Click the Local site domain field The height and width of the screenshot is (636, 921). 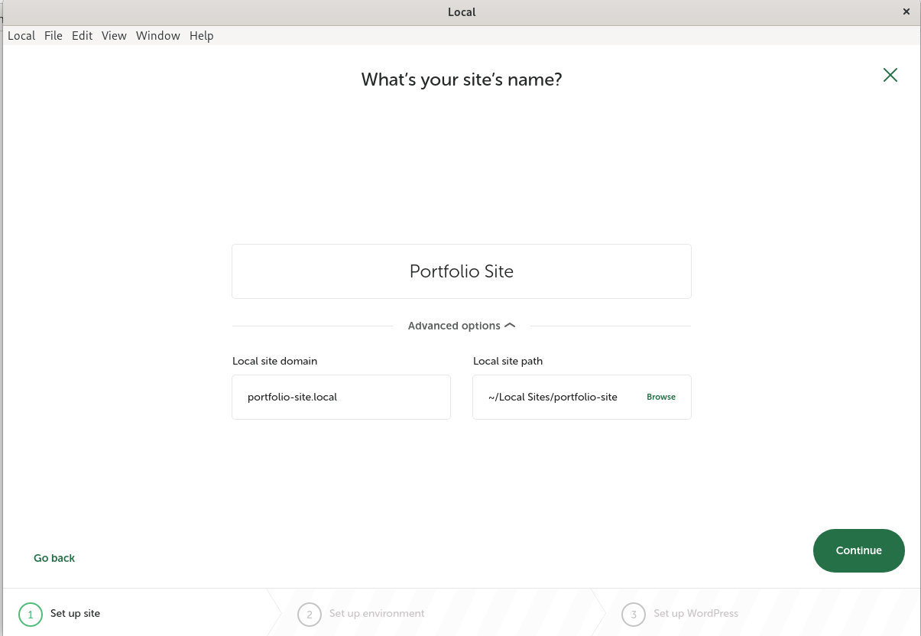(341, 397)
